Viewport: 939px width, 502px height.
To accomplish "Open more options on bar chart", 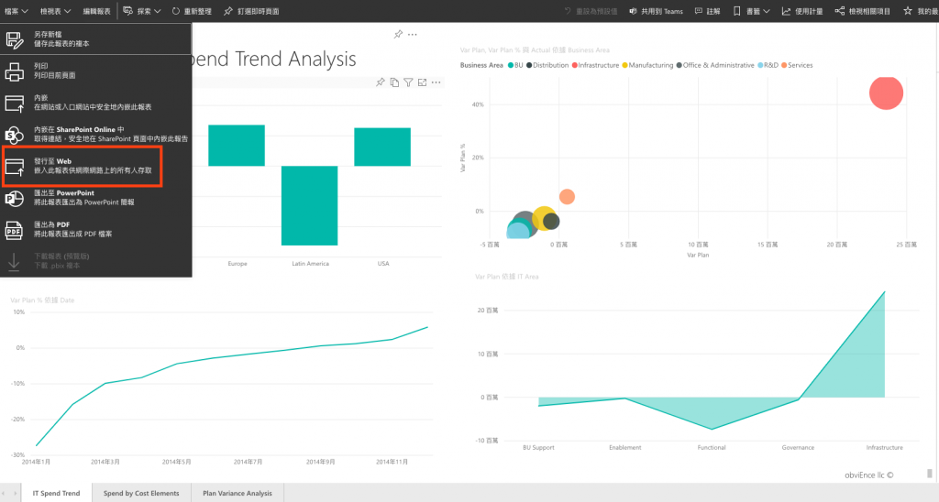I will pos(436,82).
